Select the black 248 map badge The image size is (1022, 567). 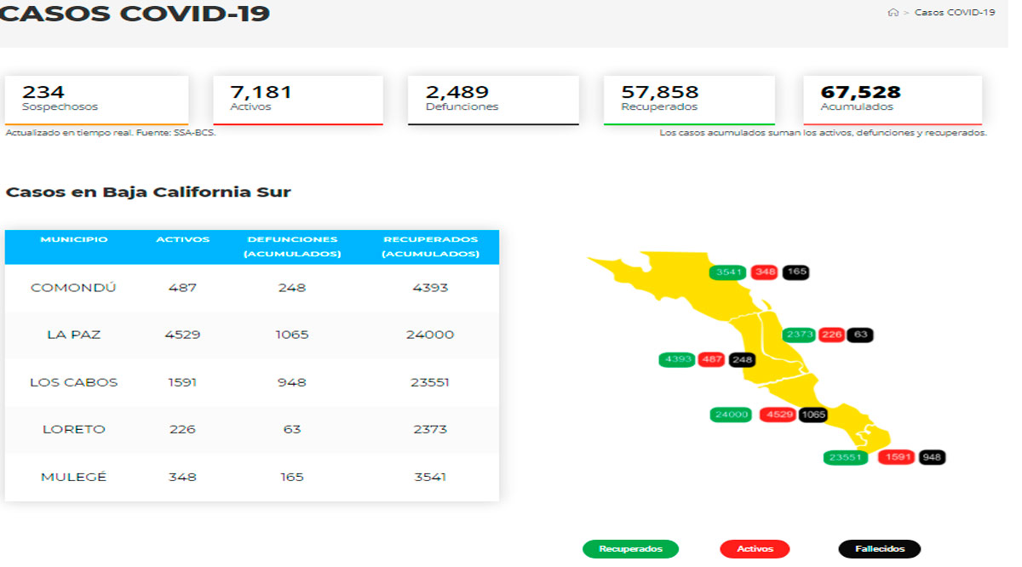click(743, 360)
